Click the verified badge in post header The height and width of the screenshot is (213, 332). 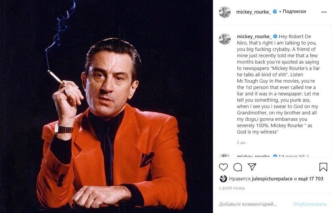(x=274, y=12)
